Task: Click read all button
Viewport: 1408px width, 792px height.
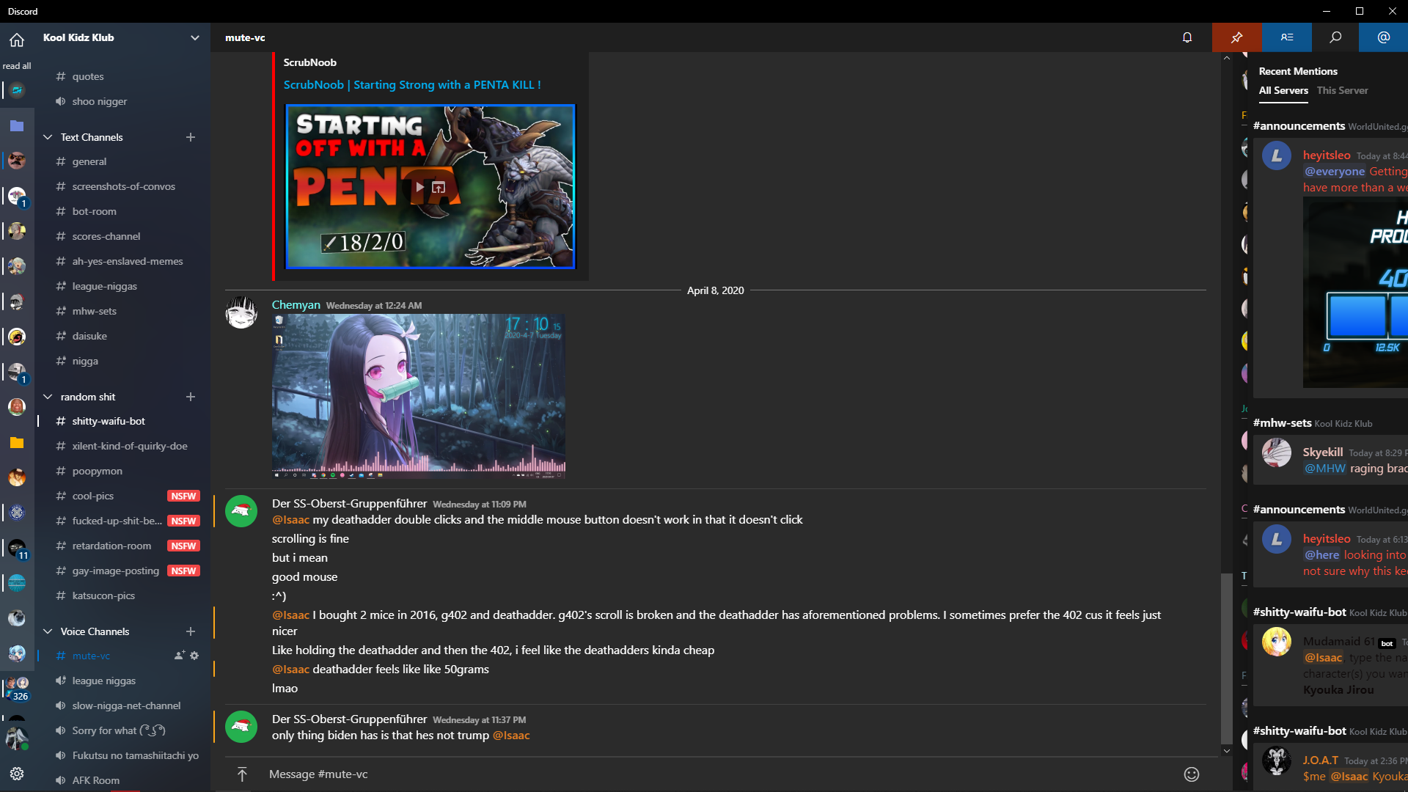Action: pyautogui.click(x=17, y=66)
